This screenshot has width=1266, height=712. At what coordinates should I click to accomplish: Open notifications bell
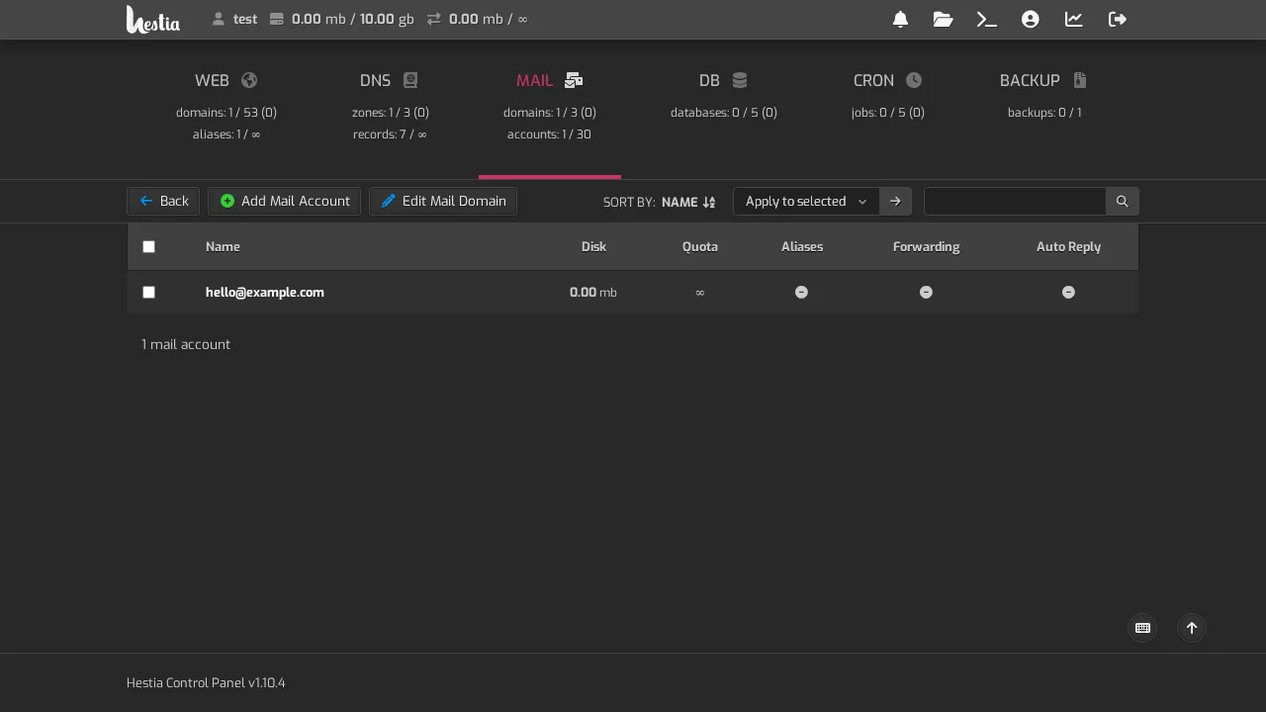click(x=900, y=19)
